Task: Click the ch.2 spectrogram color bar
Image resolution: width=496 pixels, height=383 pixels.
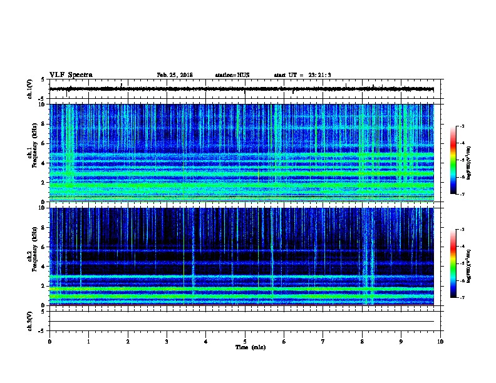Action: tap(453, 263)
